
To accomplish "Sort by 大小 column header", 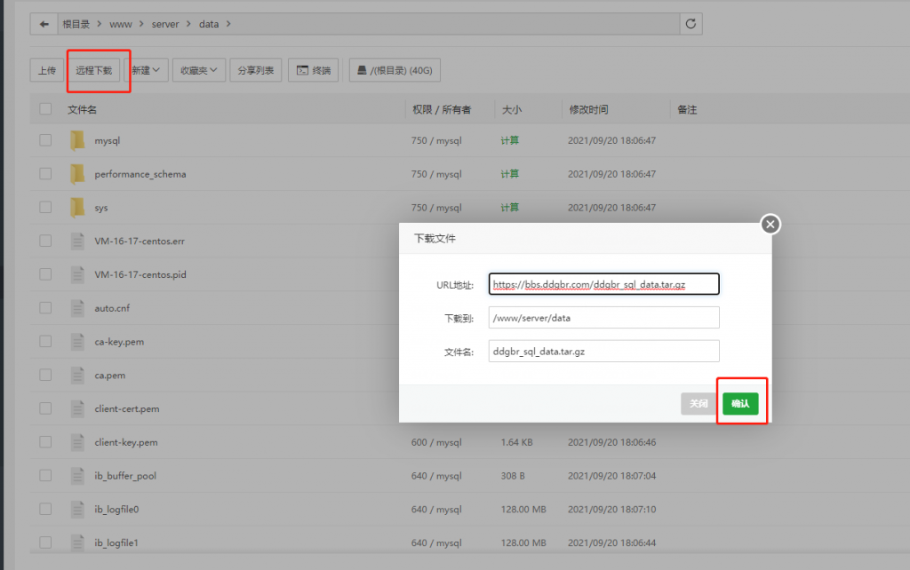I will coord(511,109).
